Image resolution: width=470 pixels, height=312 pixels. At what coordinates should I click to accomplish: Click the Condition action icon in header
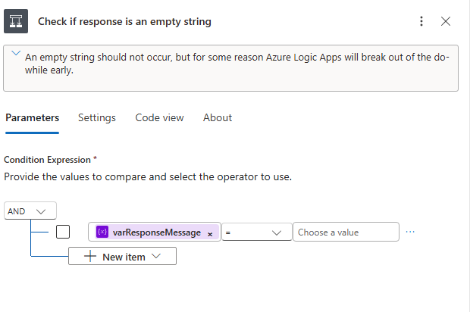coord(16,21)
